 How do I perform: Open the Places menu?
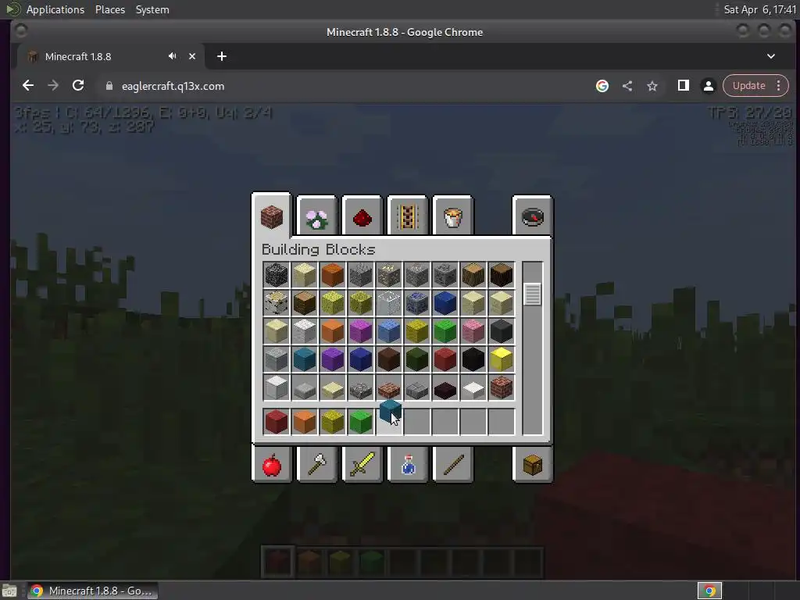point(109,9)
